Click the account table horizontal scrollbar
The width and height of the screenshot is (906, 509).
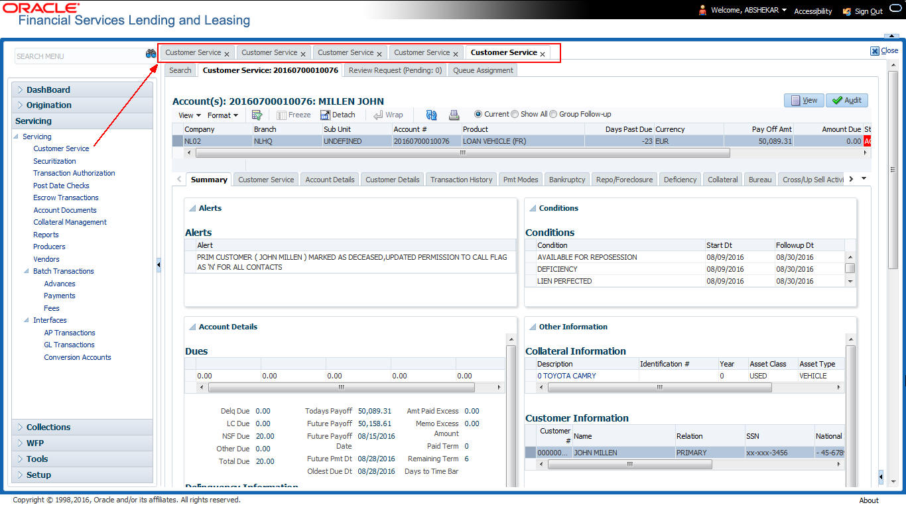[x=463, y=152]
